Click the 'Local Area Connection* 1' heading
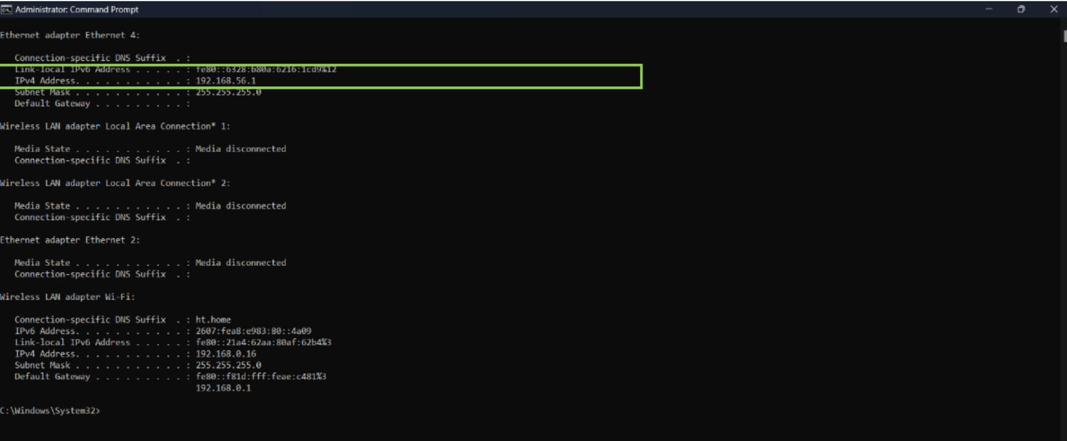1067x441 pixels. point(115,127)
